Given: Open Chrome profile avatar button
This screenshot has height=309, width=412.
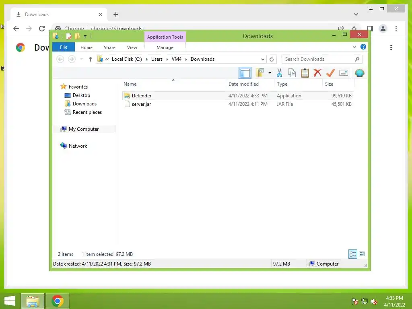Looking at the screenshot, I should click(383, 29).
